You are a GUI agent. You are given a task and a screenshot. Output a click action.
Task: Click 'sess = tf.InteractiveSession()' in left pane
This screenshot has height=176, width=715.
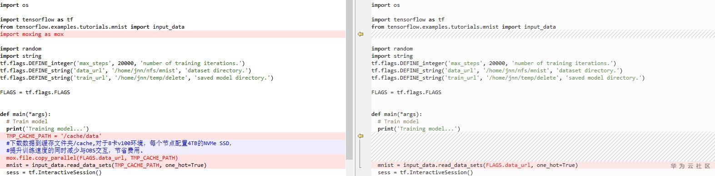tap(54, 172)
